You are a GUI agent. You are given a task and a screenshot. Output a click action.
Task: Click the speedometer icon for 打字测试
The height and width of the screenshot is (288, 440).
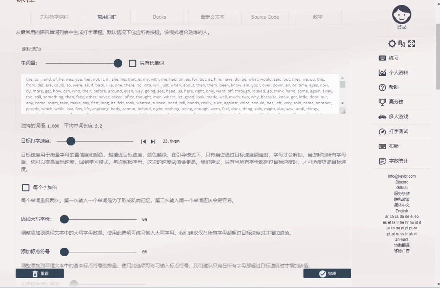point(382,132)
